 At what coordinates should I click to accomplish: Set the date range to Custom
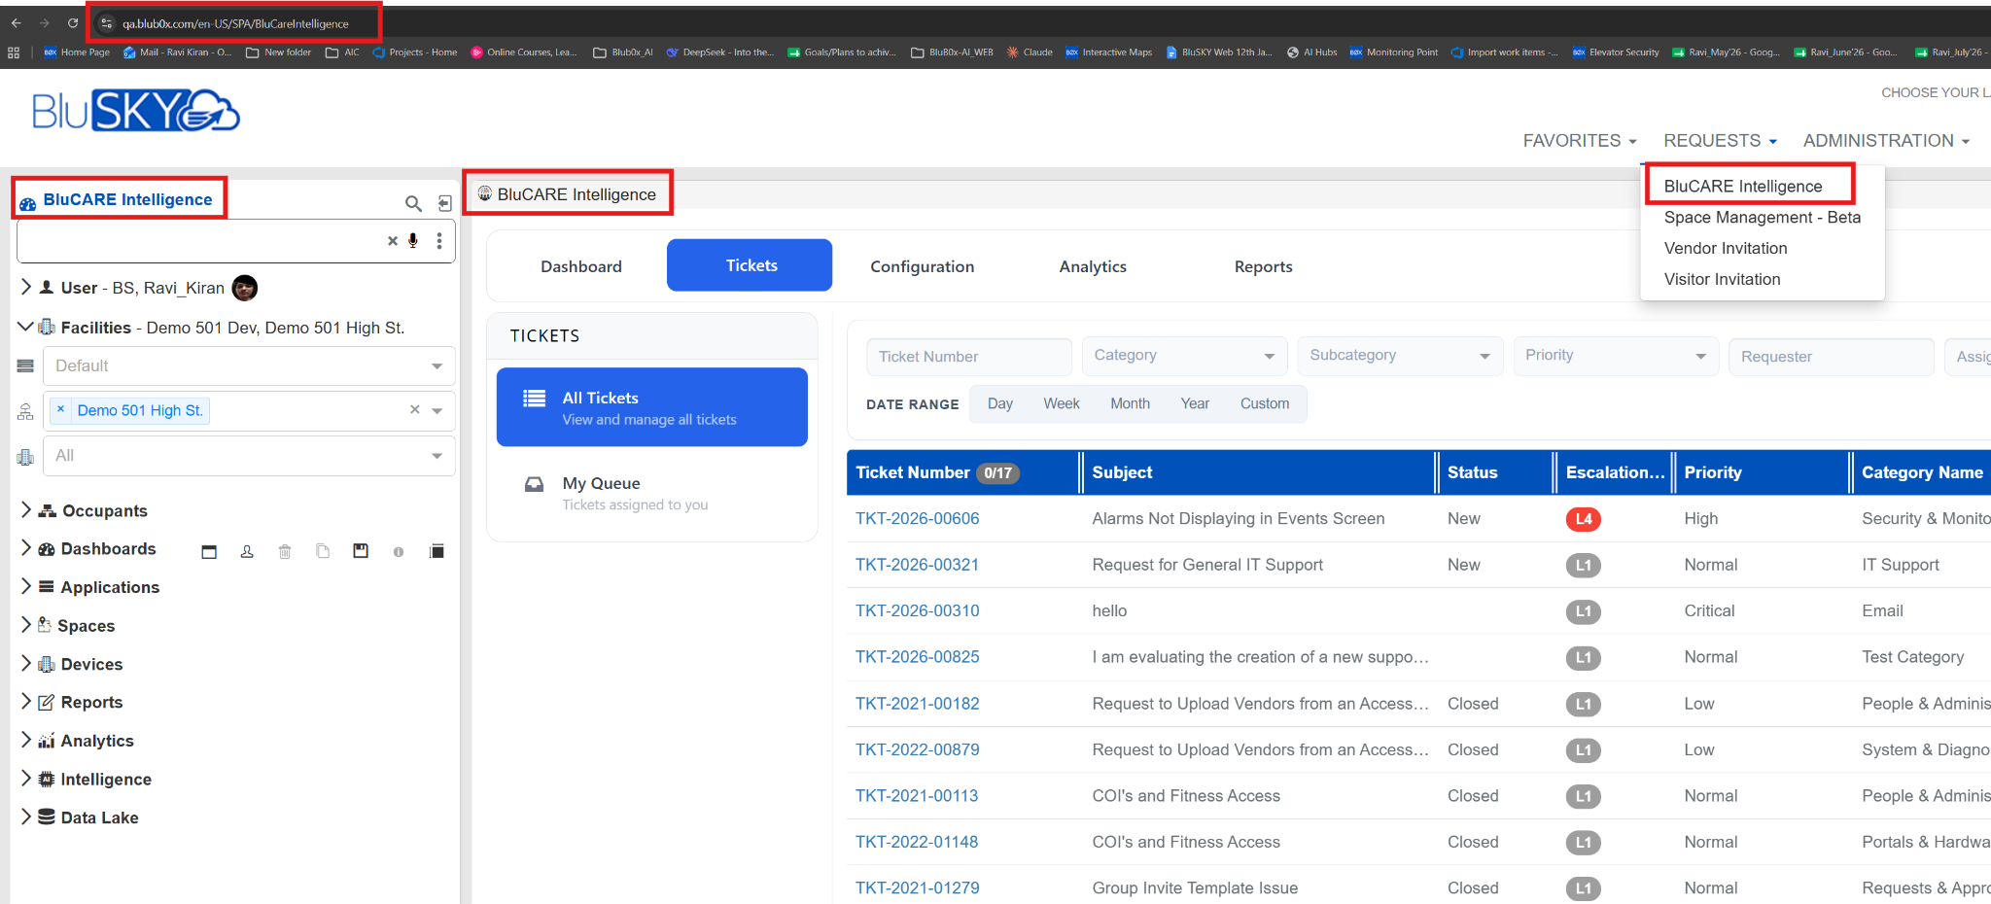pyautogui.click(x=1264, y=403)
